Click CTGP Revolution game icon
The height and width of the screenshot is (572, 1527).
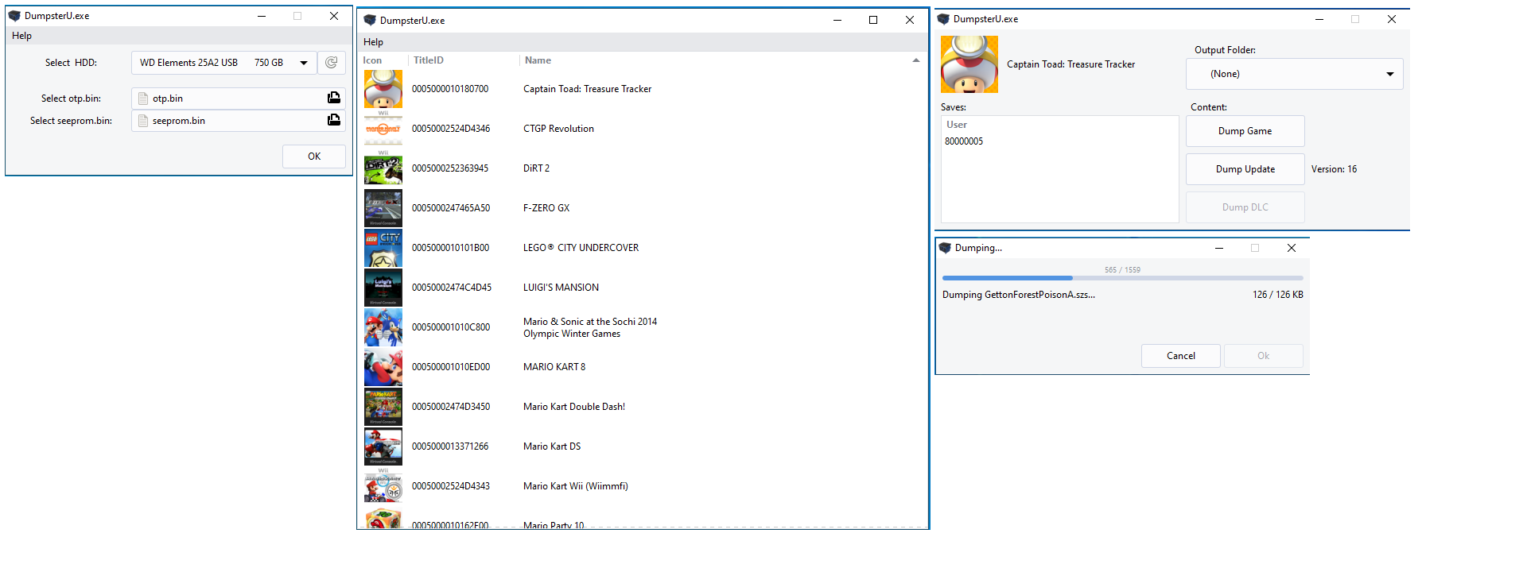pyautogui.click(x=383, y=129)
